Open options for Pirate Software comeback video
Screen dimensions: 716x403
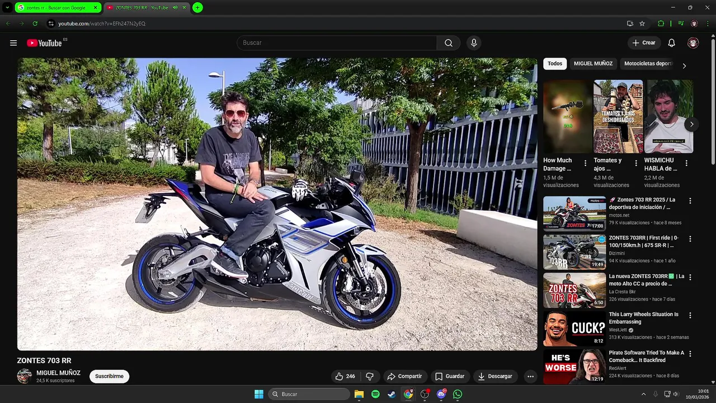[690, 354]
